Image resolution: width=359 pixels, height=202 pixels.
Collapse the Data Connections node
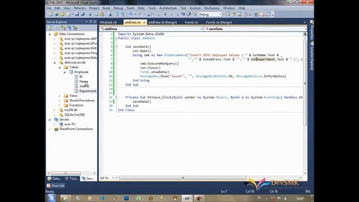50,34
